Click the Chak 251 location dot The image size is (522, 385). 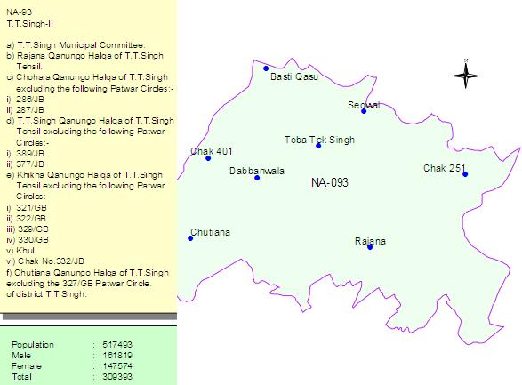[x=465, y=174]
